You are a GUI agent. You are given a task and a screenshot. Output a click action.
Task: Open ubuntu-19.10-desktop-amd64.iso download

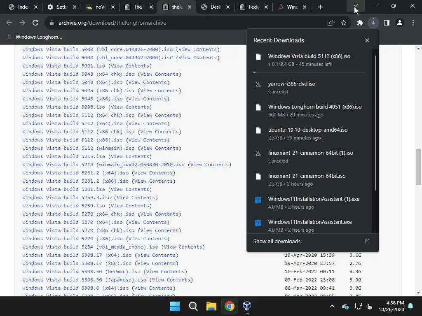point(309,134)
